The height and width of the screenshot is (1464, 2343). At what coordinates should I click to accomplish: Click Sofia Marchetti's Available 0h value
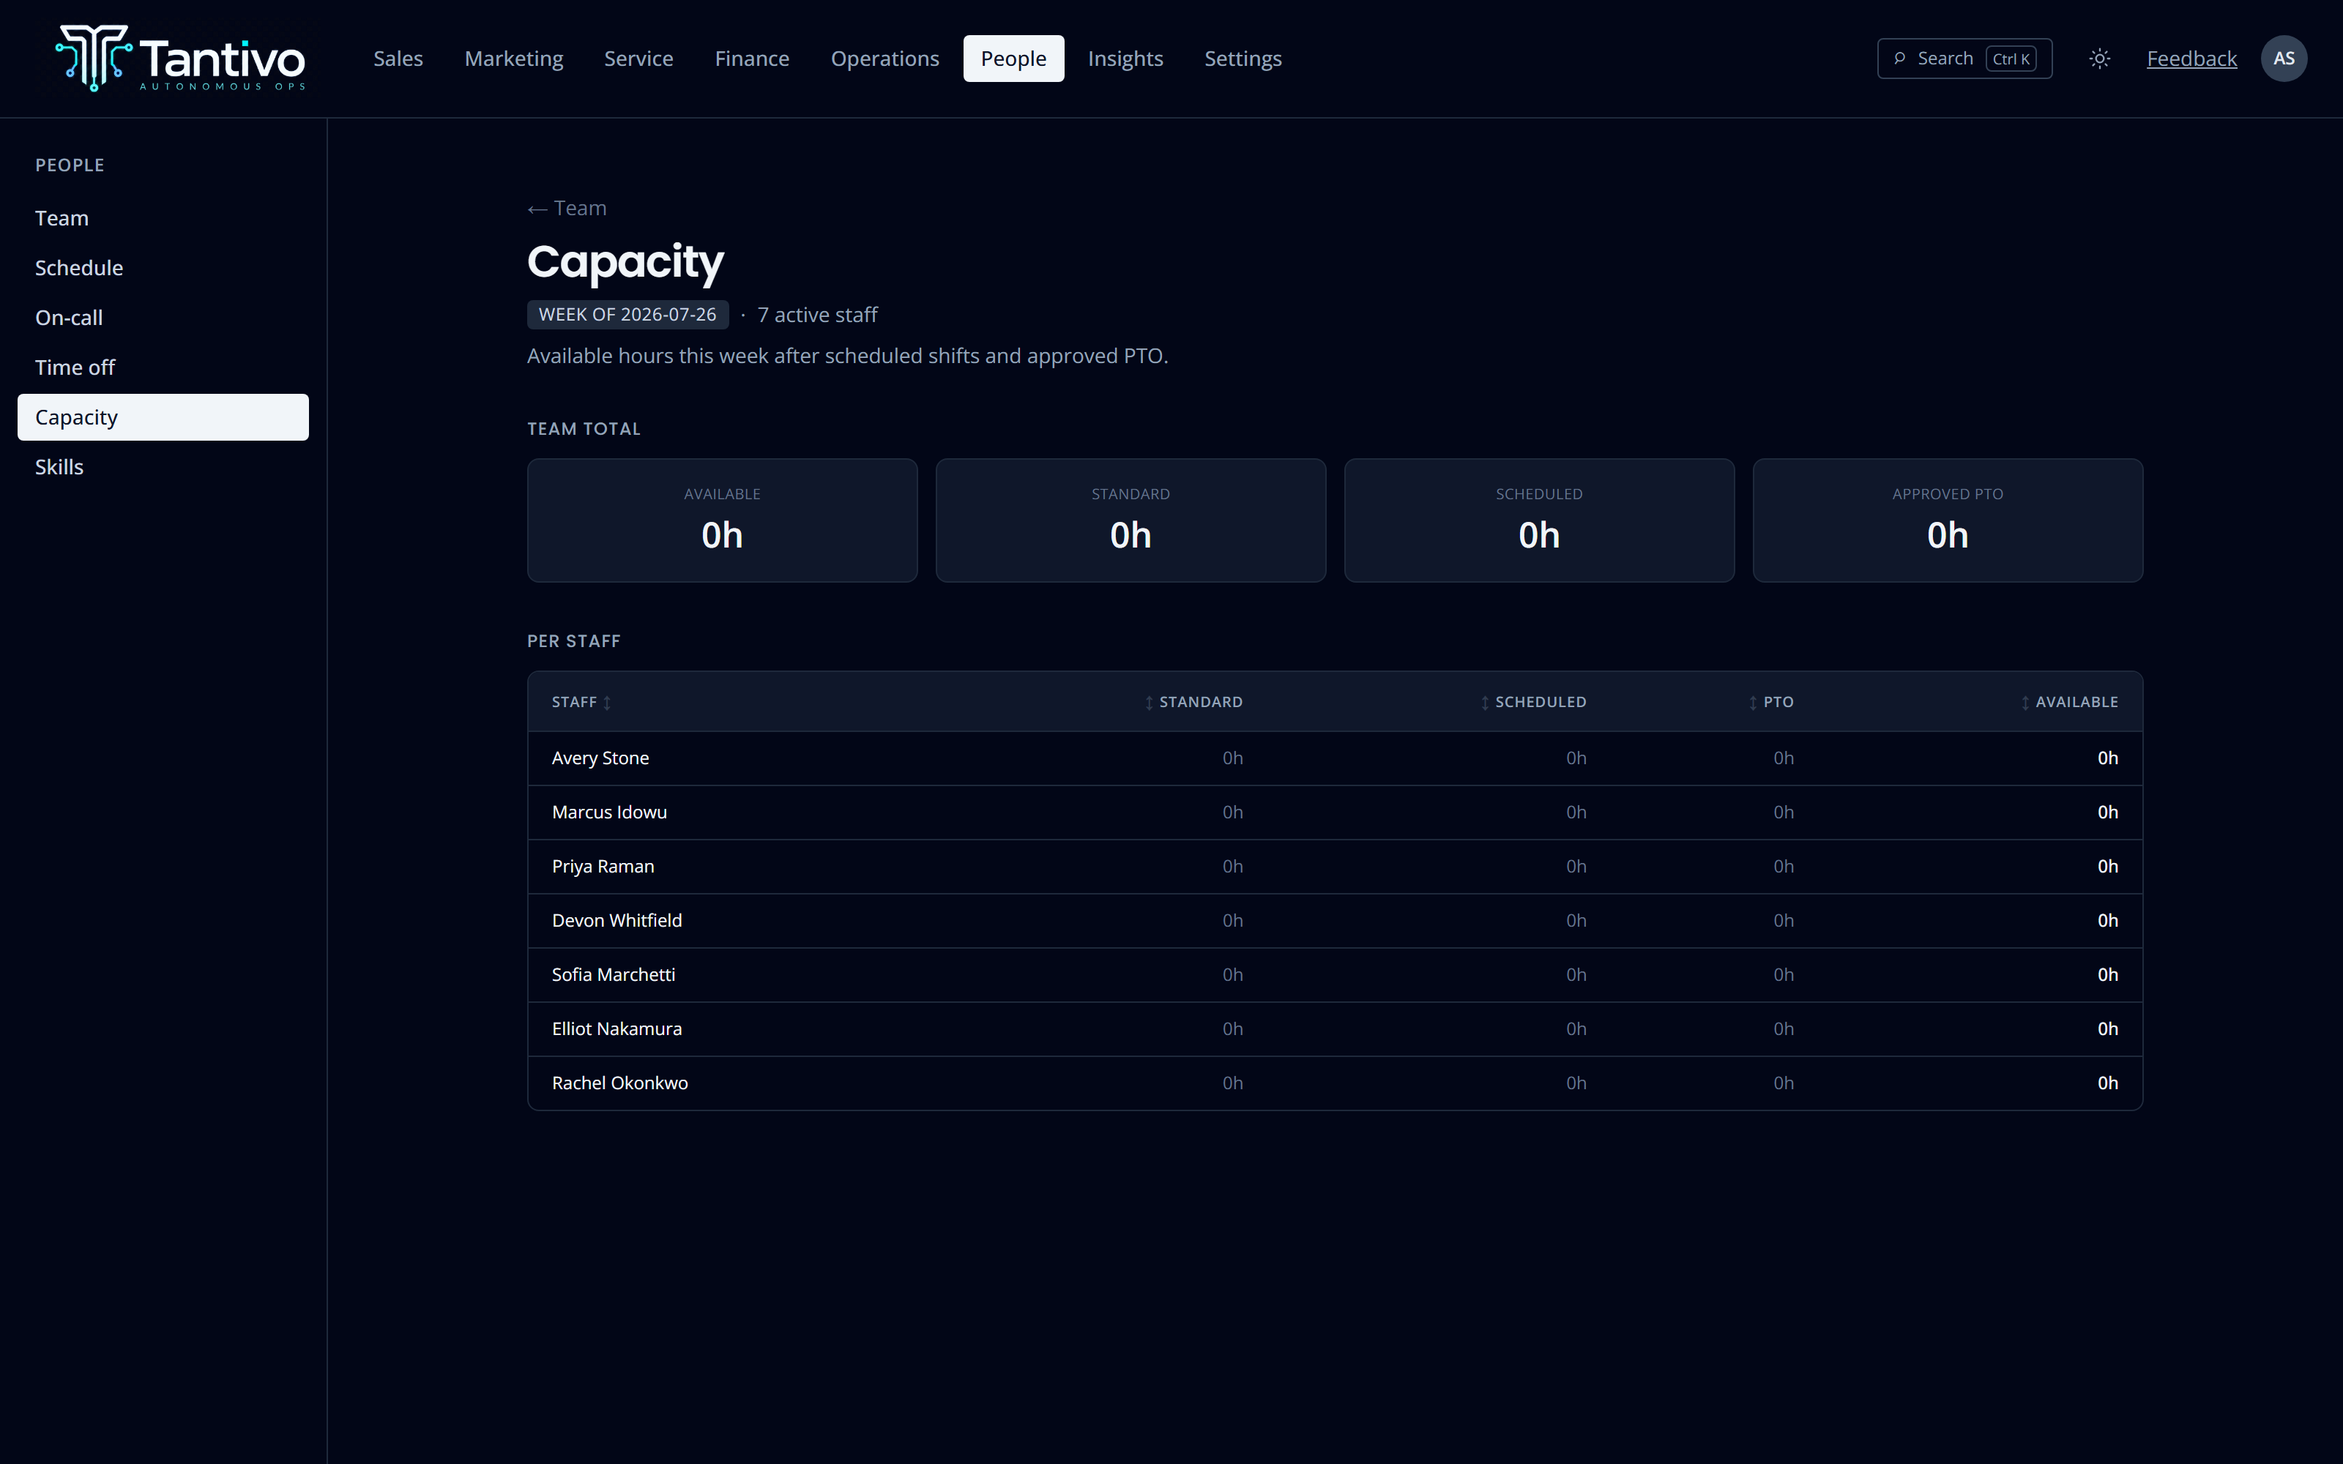click(x=2107, y=975)
